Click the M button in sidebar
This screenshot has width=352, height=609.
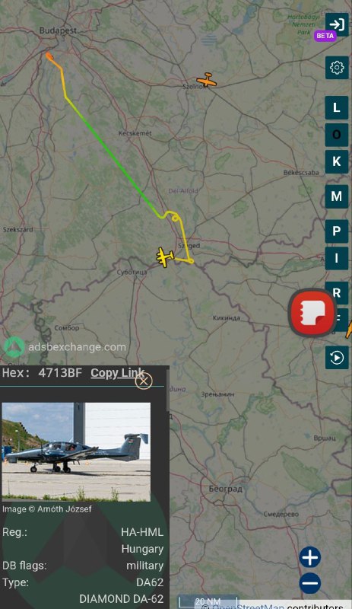click(337, 196)
